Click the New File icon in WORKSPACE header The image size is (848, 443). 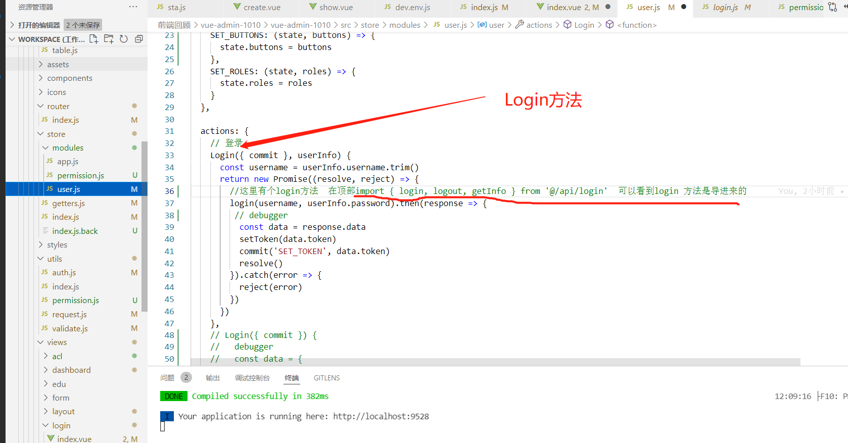tap(93, 39)
